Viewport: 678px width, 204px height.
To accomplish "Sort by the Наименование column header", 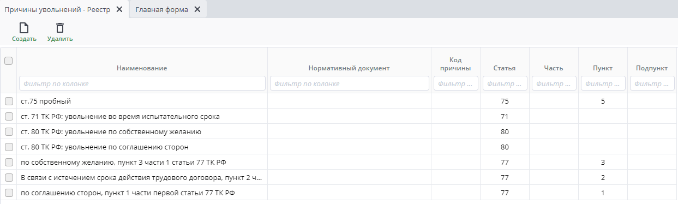I will tap(142, 68).
